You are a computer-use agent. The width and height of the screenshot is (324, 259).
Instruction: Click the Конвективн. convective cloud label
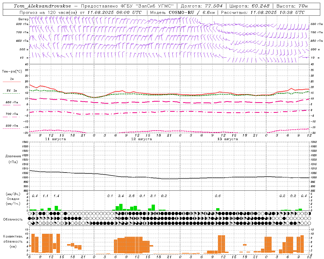tap(13, 236)
